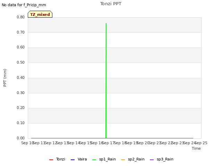Click the purple sp3_Rain legend color marker

[x=152, y=160]
